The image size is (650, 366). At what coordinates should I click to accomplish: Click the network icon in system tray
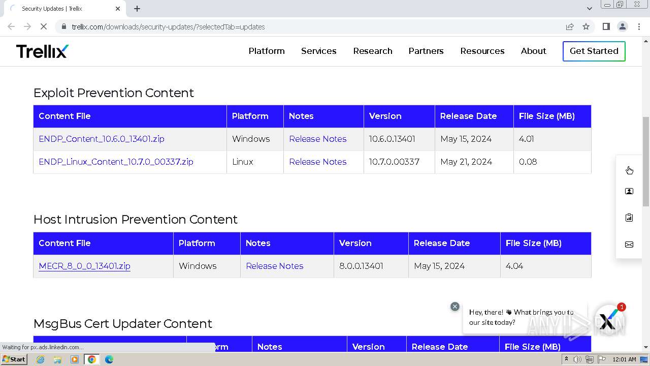(x=590, y=359)
